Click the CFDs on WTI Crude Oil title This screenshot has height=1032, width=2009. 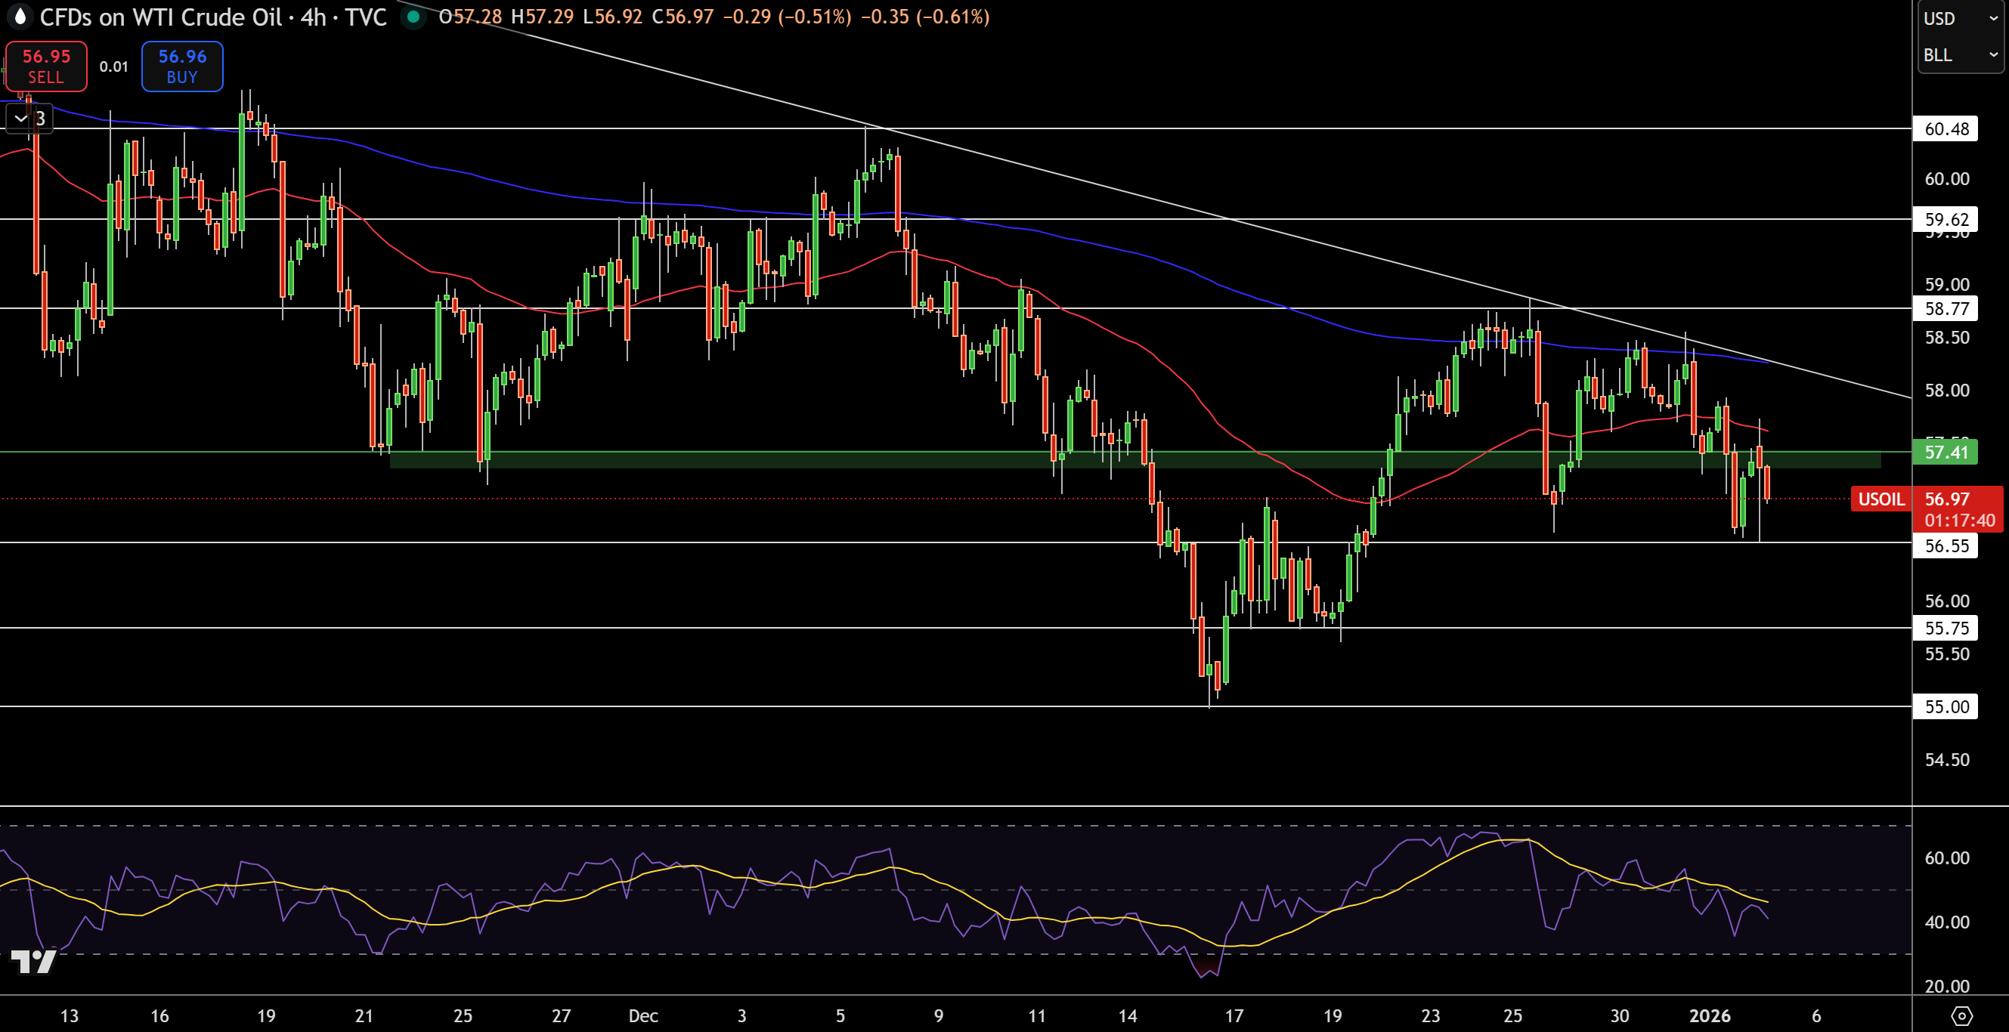pos(161,17)
